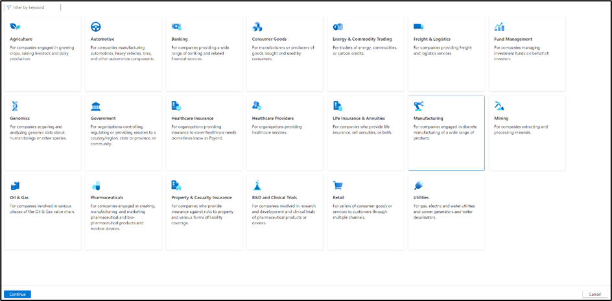
Task: Select the Consumer Goods title
Action: pyautogui.click(x=269, y=39)
